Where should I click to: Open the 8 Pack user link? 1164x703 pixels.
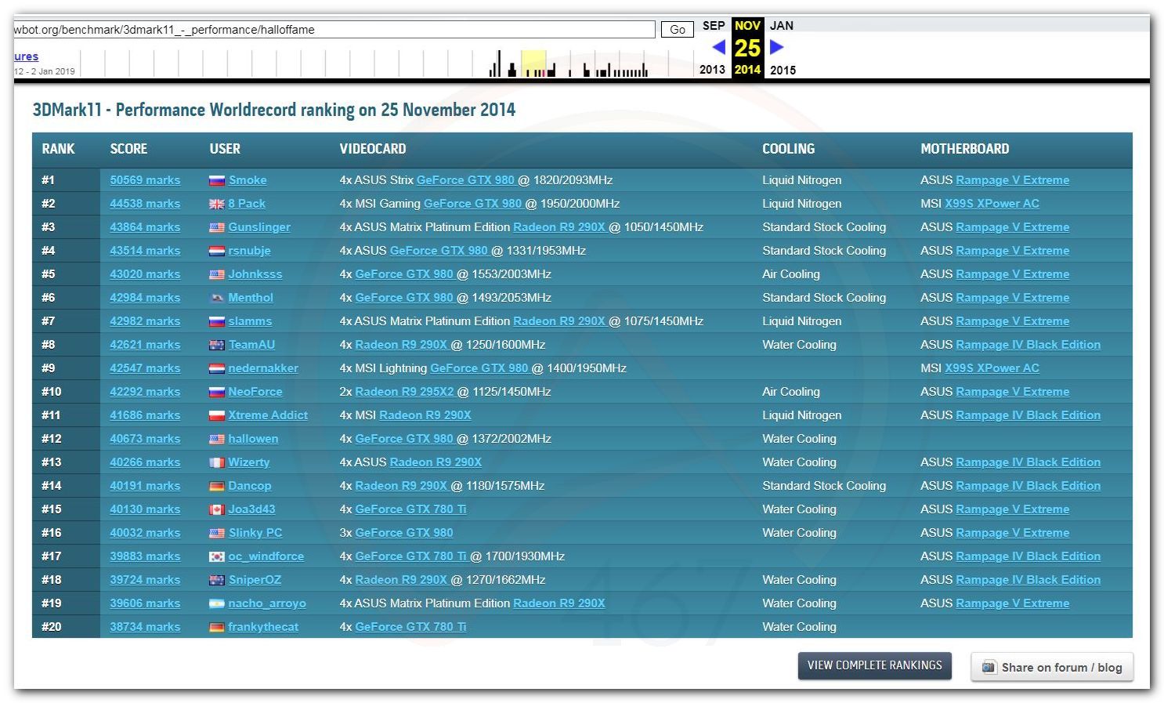[x=247, y=204]
